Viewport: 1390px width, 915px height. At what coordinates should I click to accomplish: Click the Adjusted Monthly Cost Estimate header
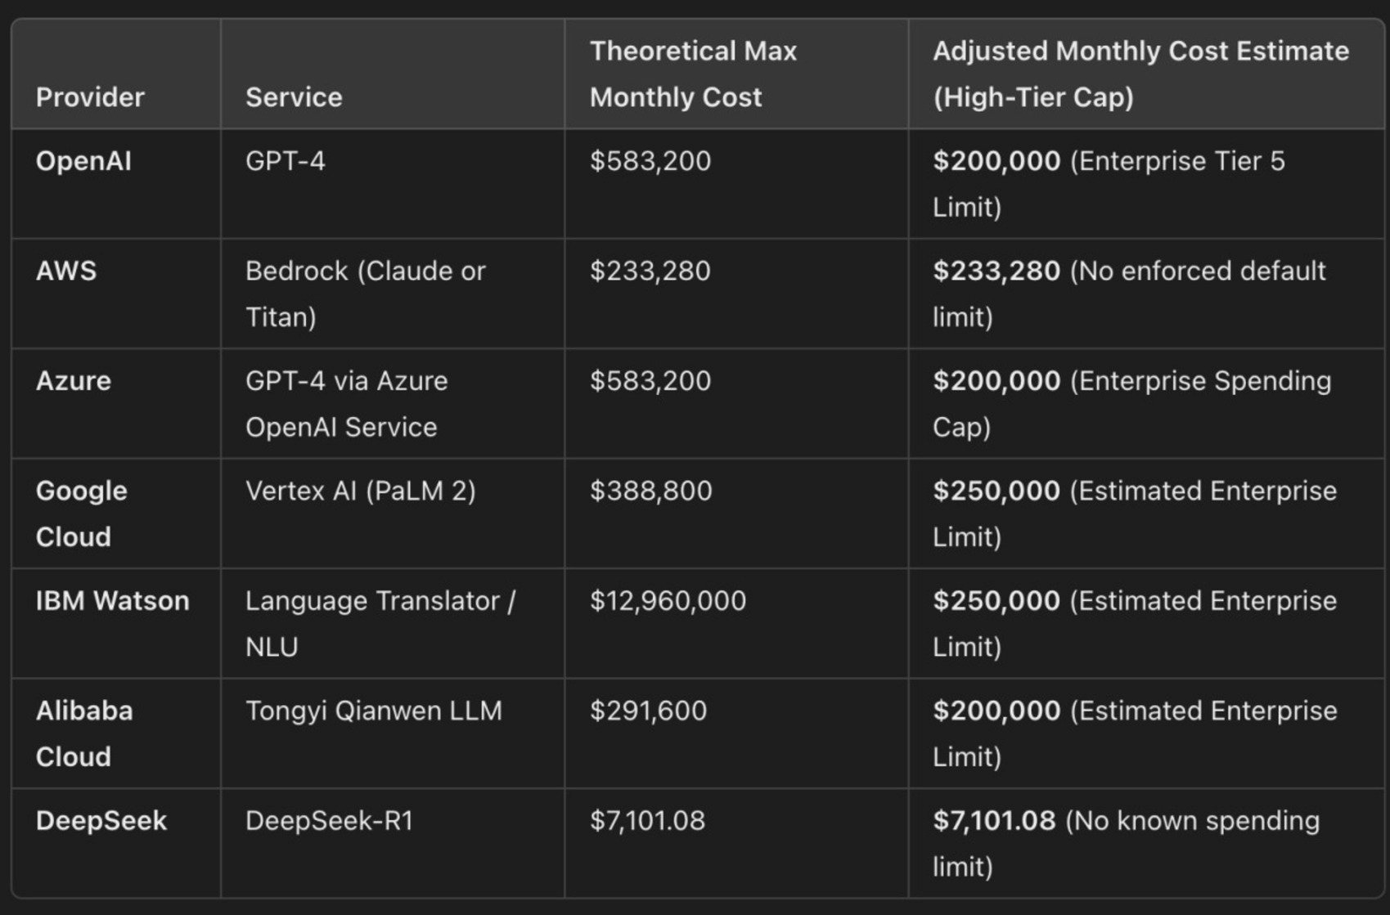tap(1140, 74)
